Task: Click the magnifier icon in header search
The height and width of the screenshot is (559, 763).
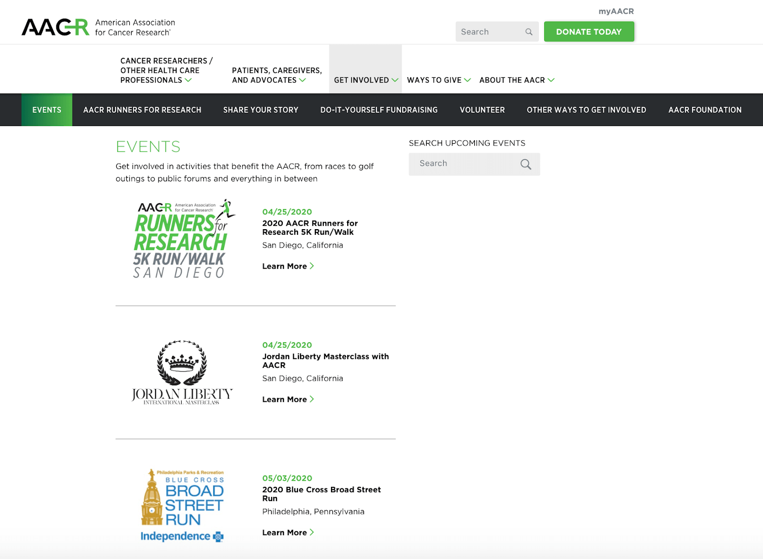Action: pyautogui.click(x=529, y=32)
